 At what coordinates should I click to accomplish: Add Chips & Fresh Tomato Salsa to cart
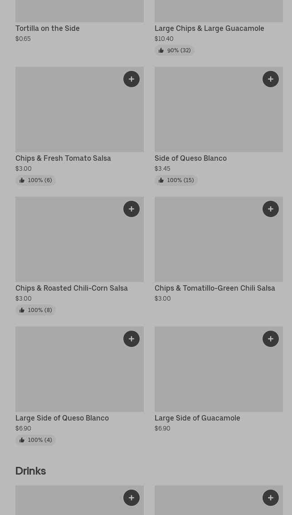pos(131,79)
